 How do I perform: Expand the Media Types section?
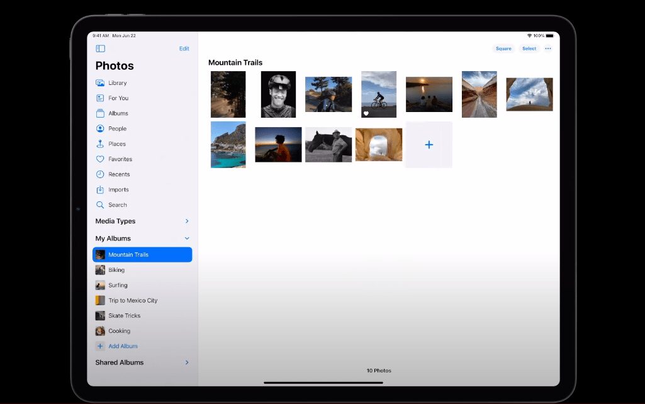pos(187,221)
